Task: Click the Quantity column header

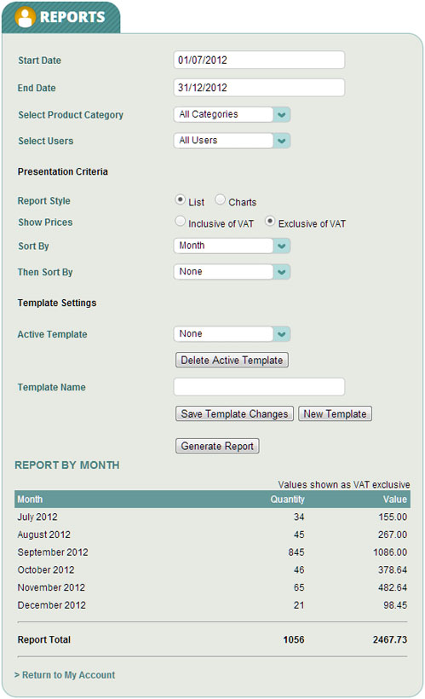Action: [x=287, y=500]
